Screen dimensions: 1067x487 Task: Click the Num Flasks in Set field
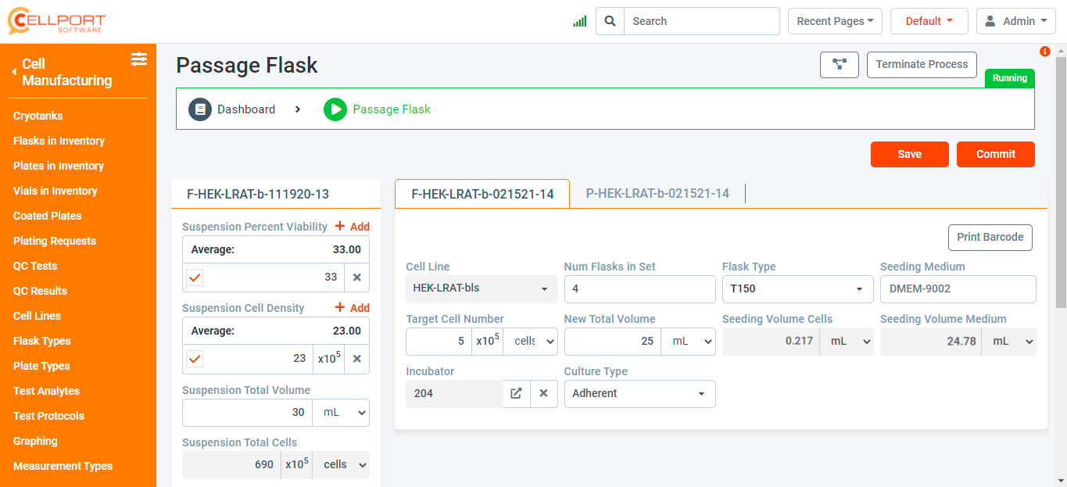point(639,288)
